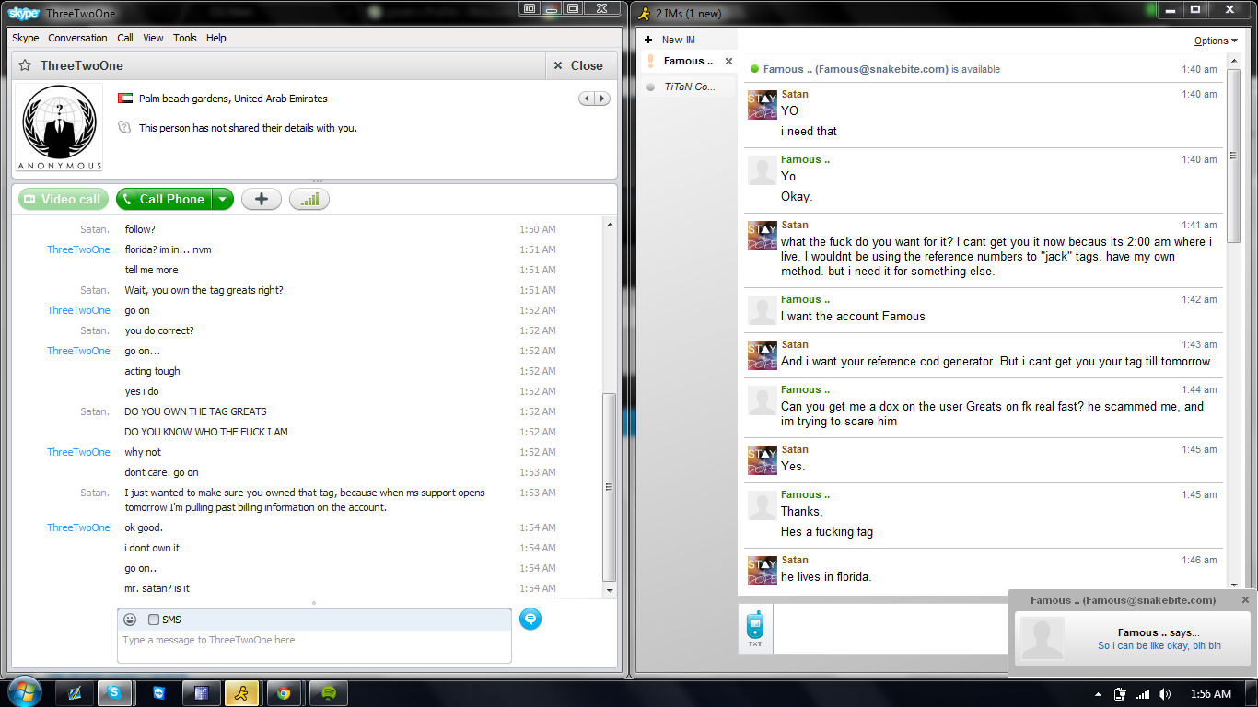The height and width of the screenshot is (707, 1258).
Task: Open the blue grid app on the taskbar
Action: tap(200, 693)
